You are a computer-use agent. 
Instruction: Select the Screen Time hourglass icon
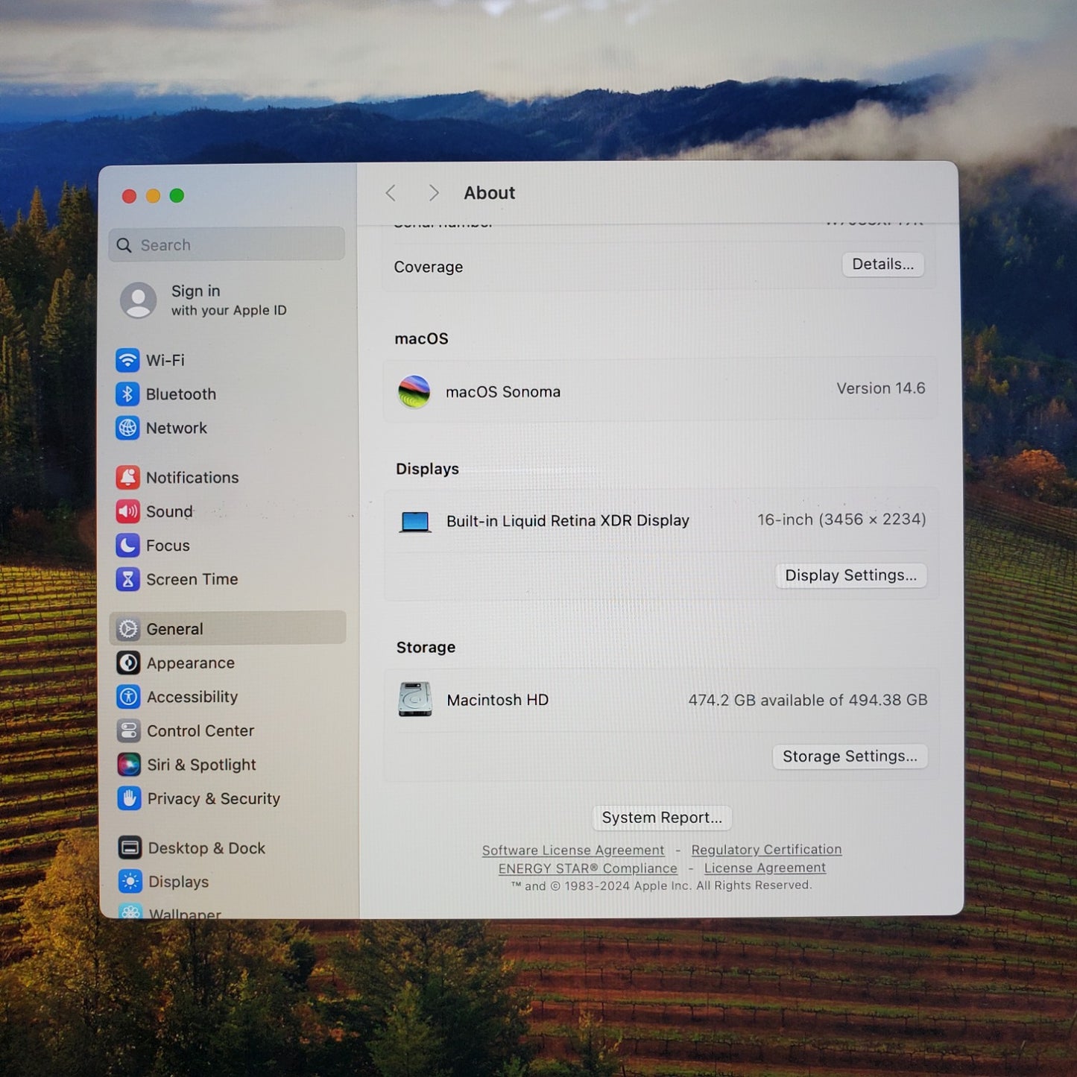click(127, 579)
